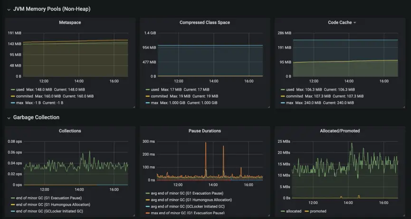Click the Pause Durations panel title
This screenshot has width=411, height=219.
tap(205, 131)
